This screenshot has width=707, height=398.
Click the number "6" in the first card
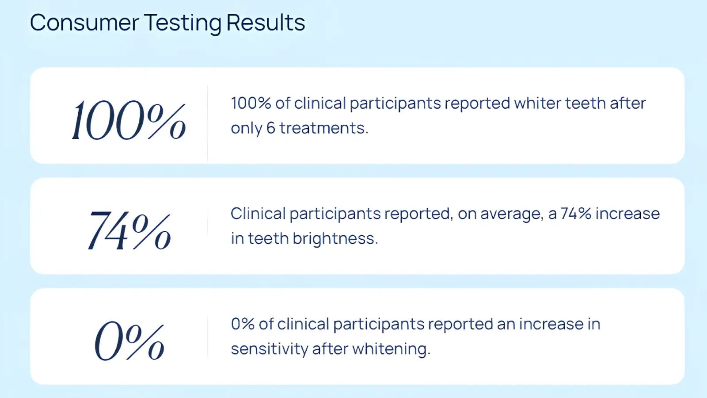point(270,128)
